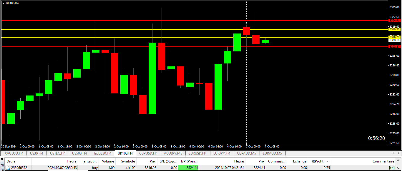Sort by the Echange column header
The height and width of the screenshot is (171, 402).
[298, 161]
